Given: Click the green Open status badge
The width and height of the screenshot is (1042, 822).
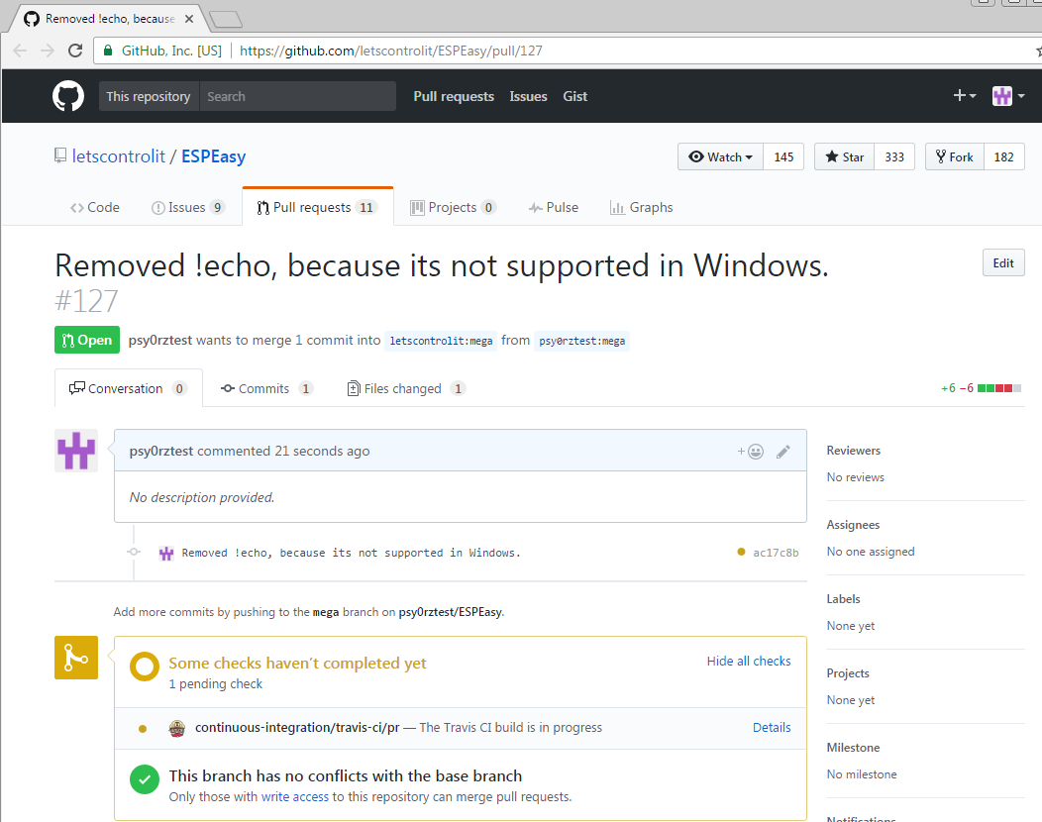Looking at the screenshot, I should click(x=87, y=341).
